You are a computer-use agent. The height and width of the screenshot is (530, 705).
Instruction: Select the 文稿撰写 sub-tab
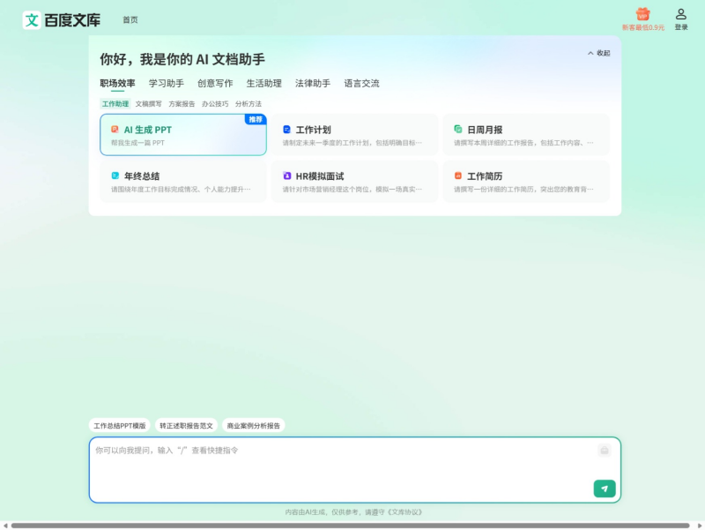pos(149,102)
